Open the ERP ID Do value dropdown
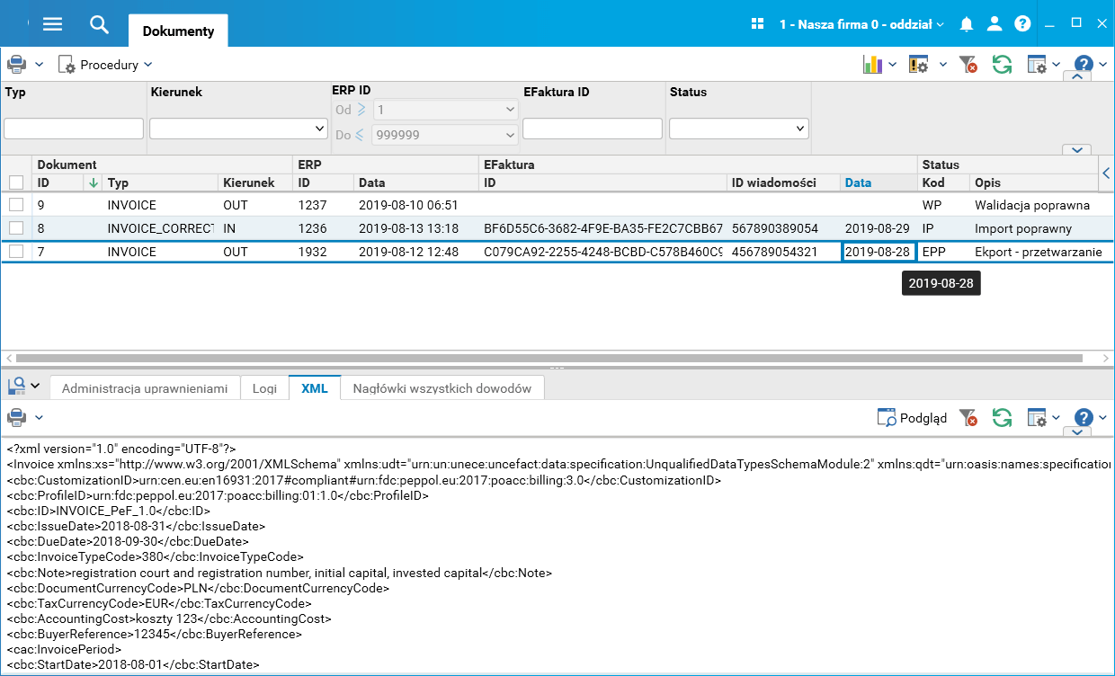The image size is (1115, 676). pos(445,135)
